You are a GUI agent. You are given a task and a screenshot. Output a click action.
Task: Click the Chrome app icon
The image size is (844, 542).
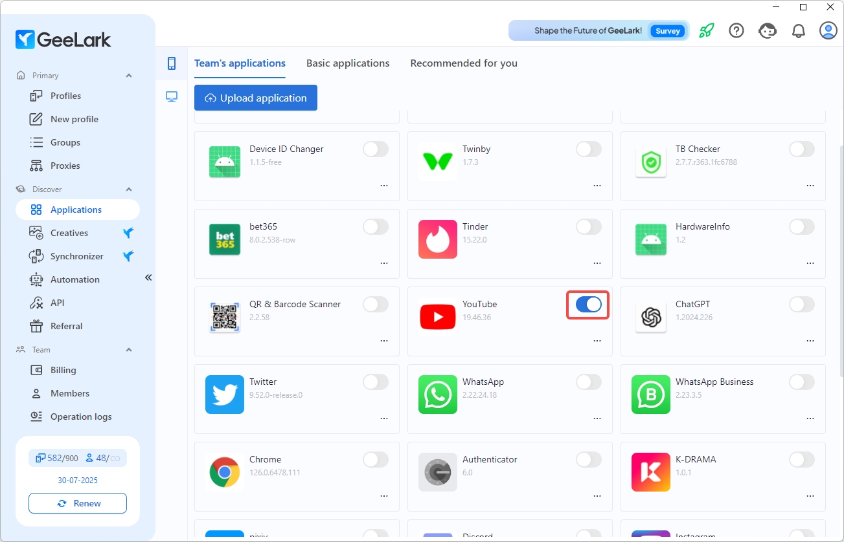click(225, 472)
